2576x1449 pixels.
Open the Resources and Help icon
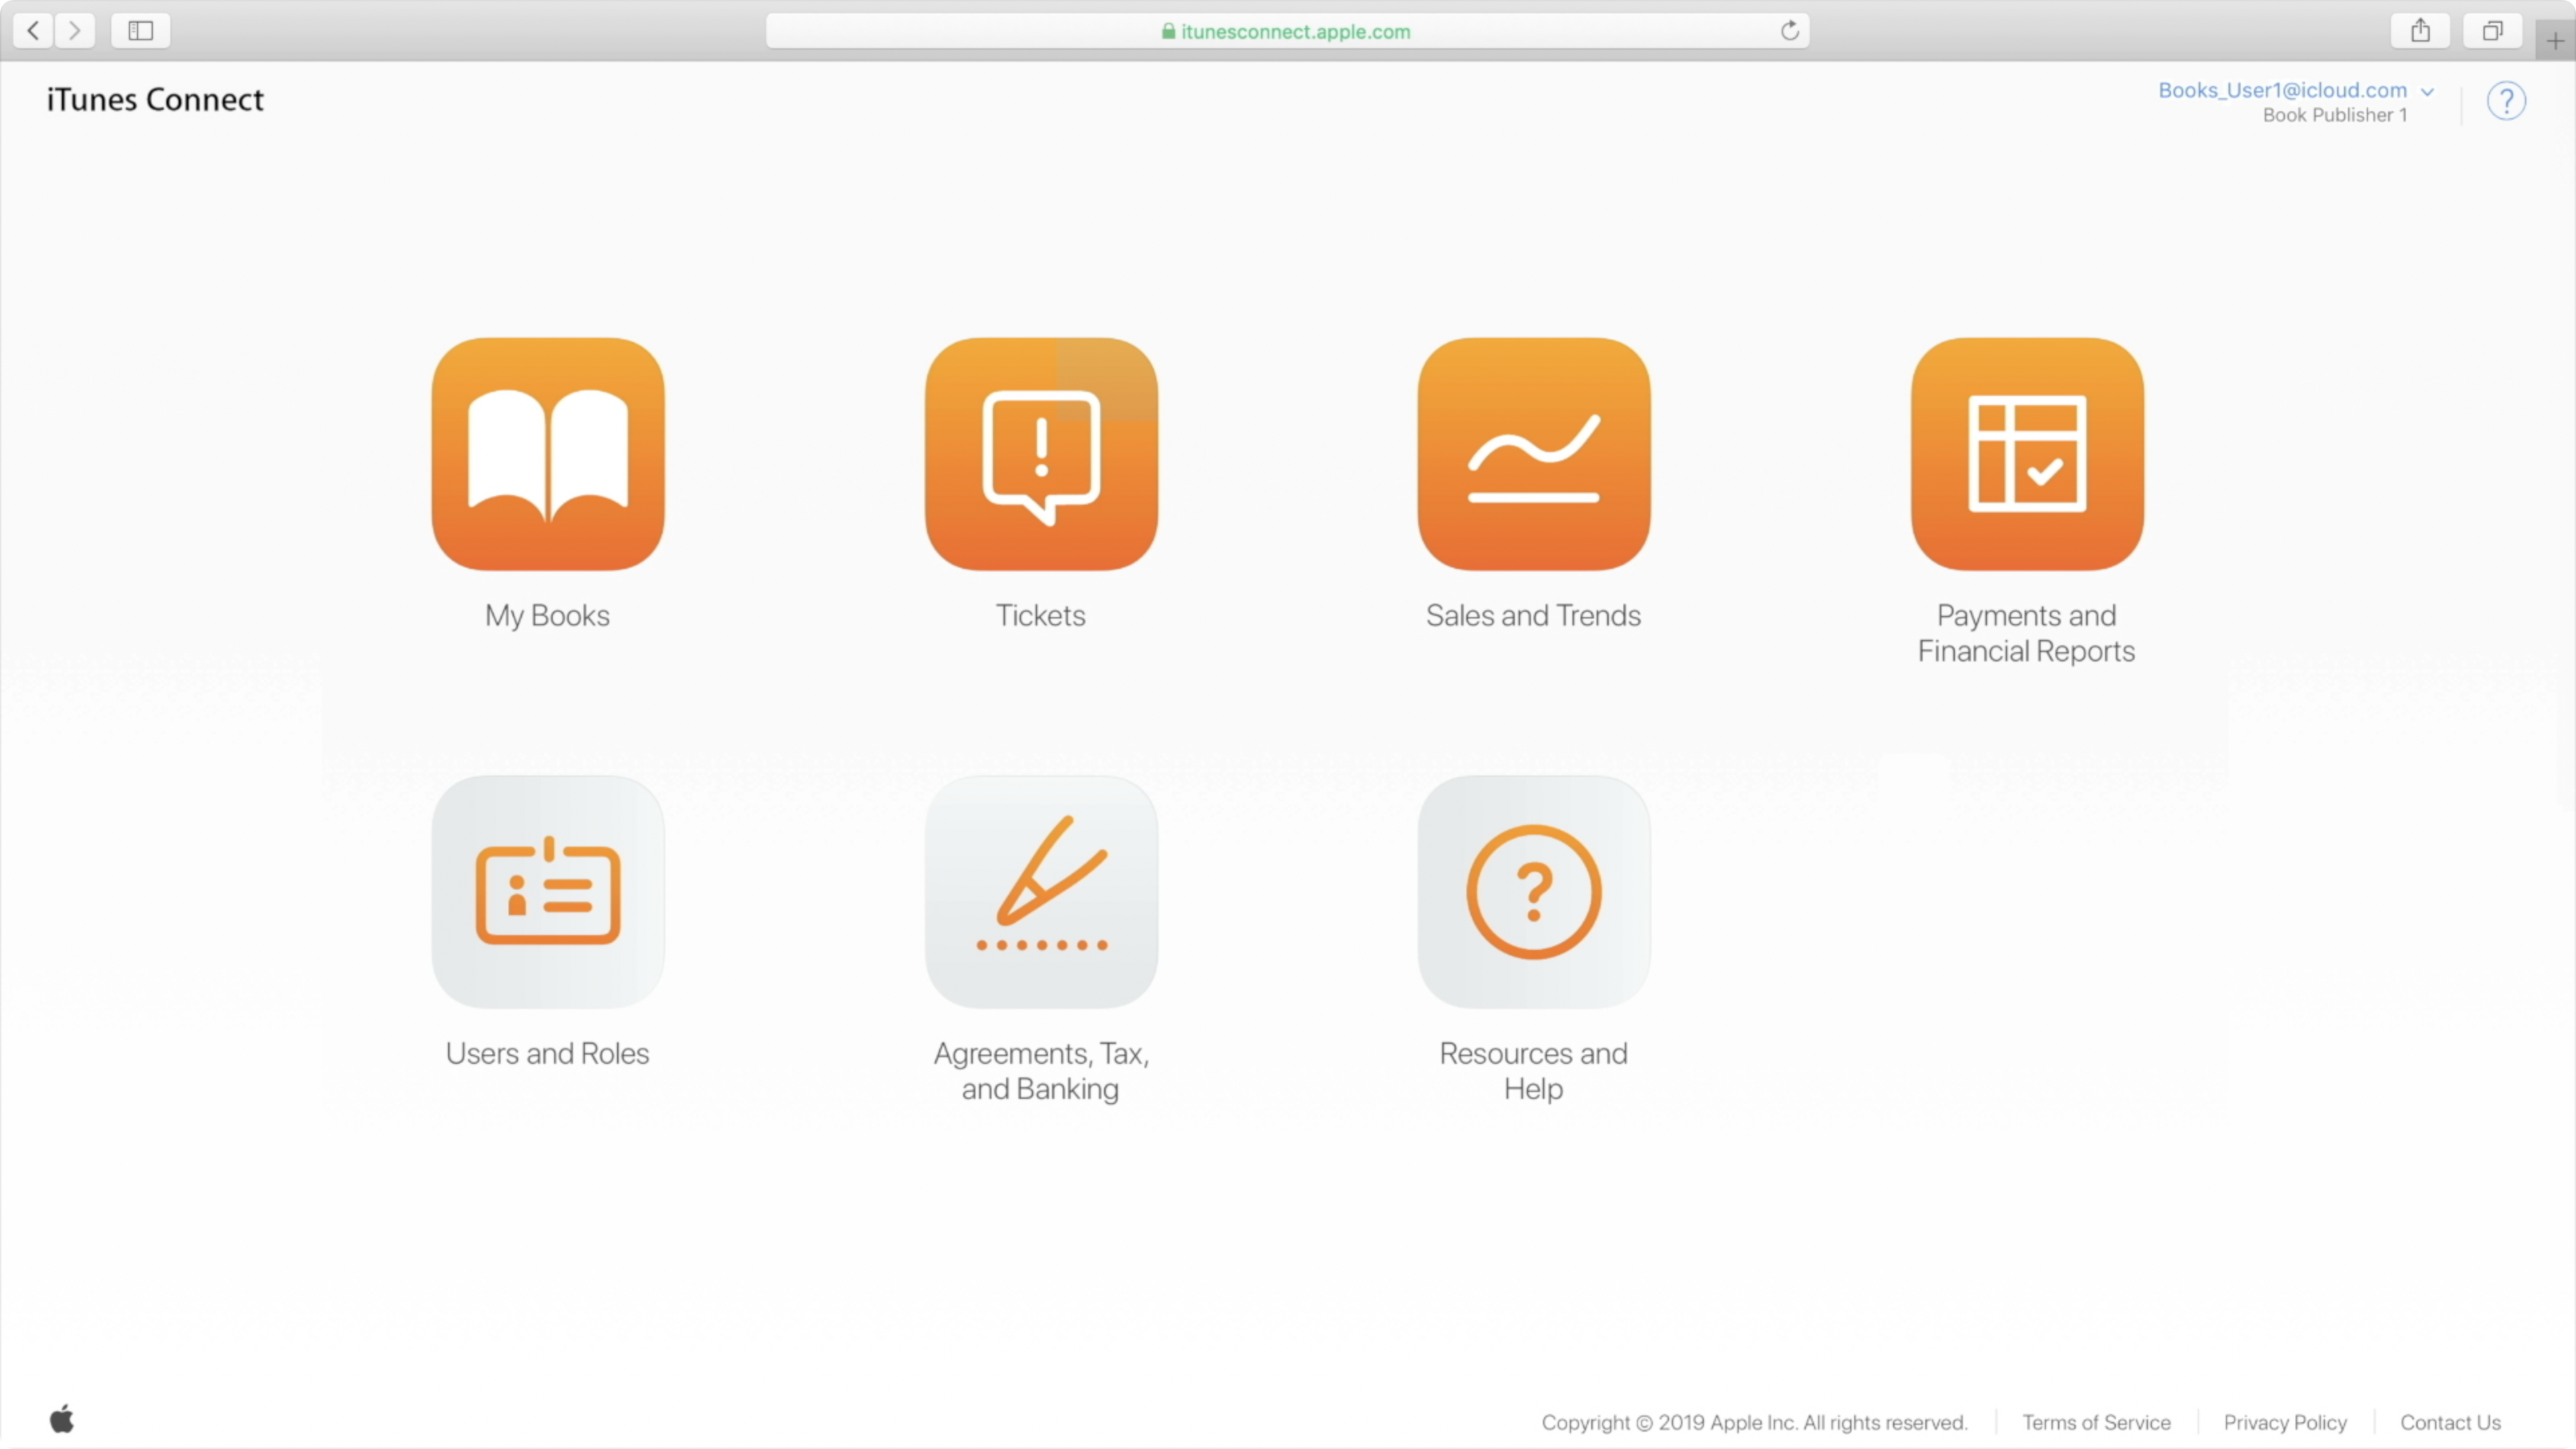pos(1534,891)
